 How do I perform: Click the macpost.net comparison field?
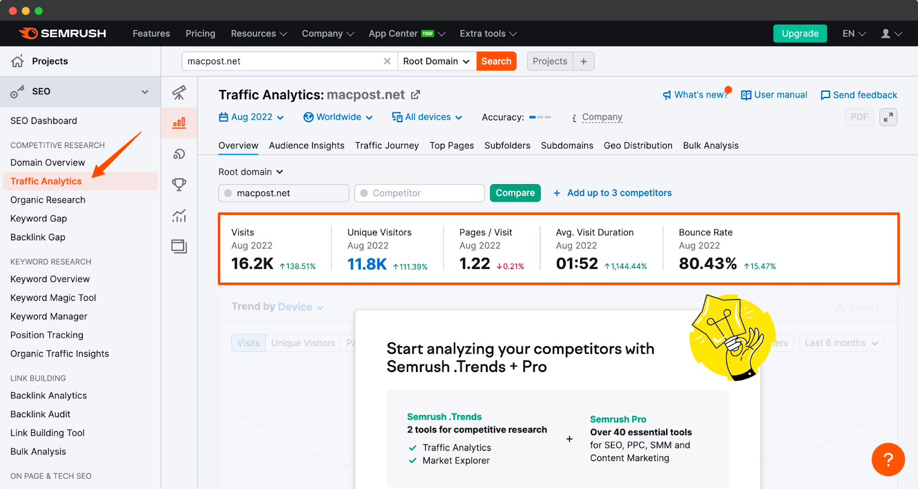pos(283,193)
